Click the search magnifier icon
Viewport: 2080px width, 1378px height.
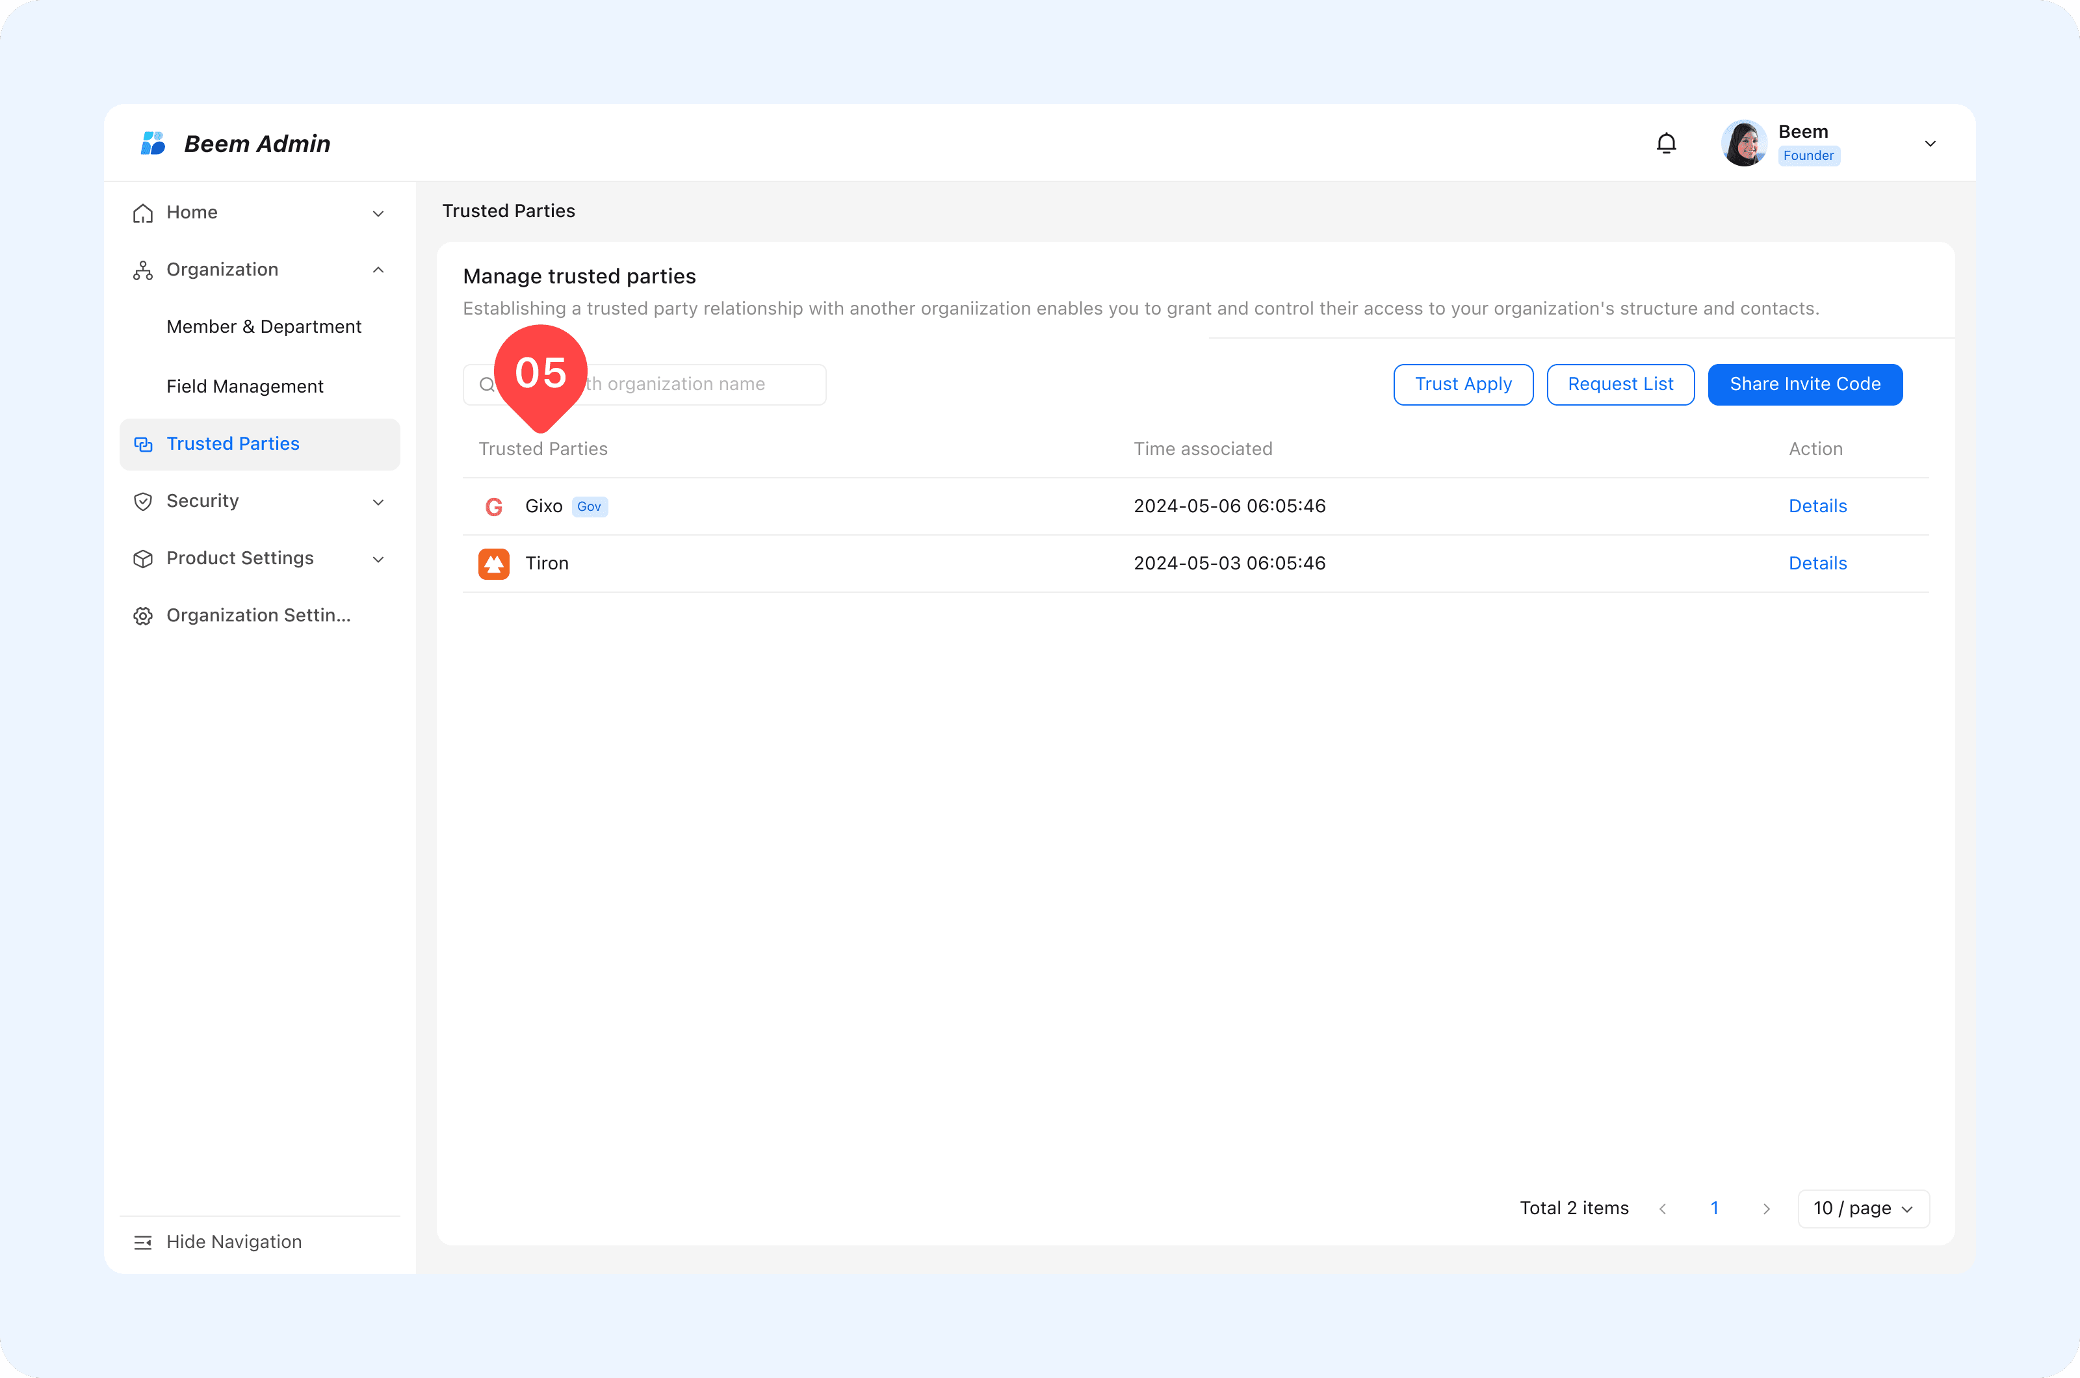(x=486, y=385)
